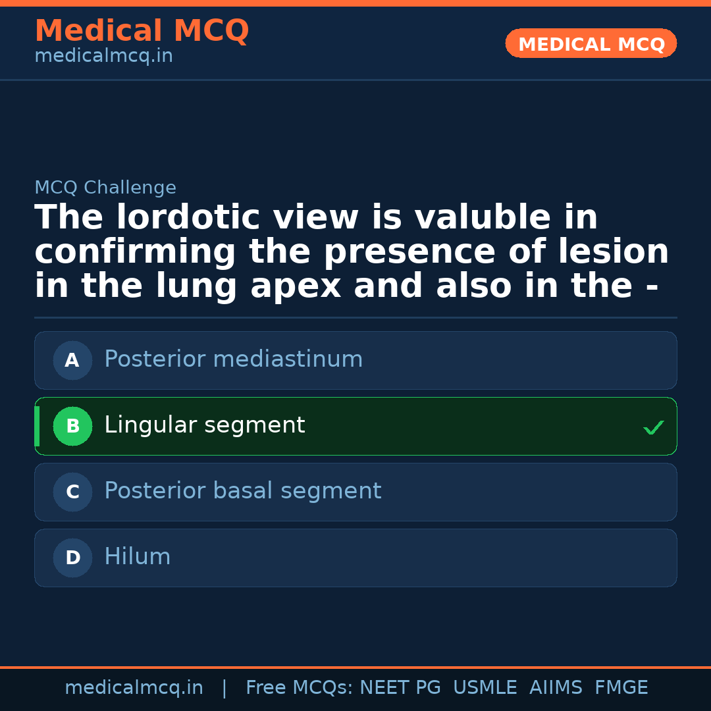Choose the Posterior basal segment answer text

click(x=242, y=491)
